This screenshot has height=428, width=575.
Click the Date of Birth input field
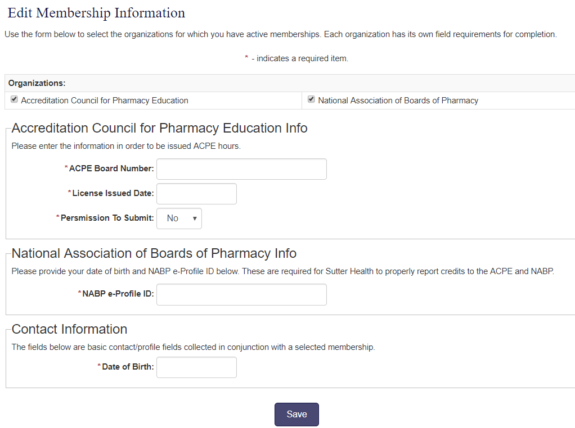pos(196,368)
